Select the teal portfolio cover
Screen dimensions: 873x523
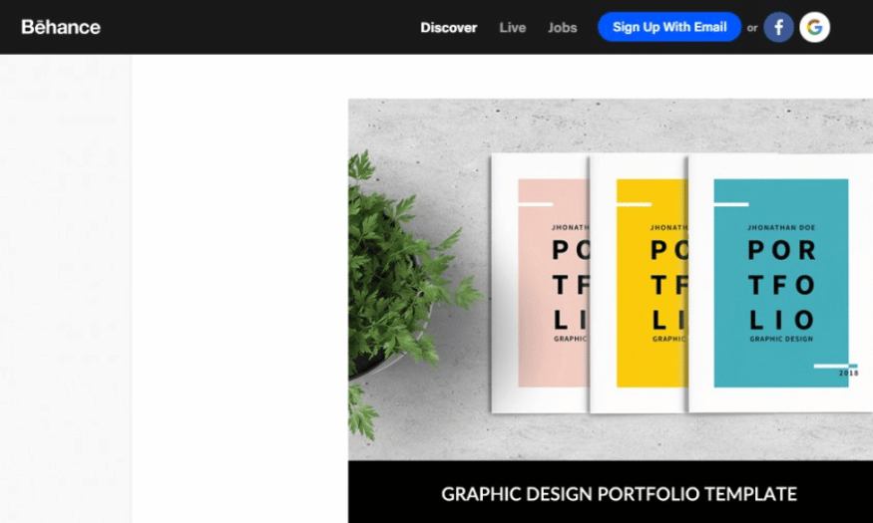tap(781, 283)
